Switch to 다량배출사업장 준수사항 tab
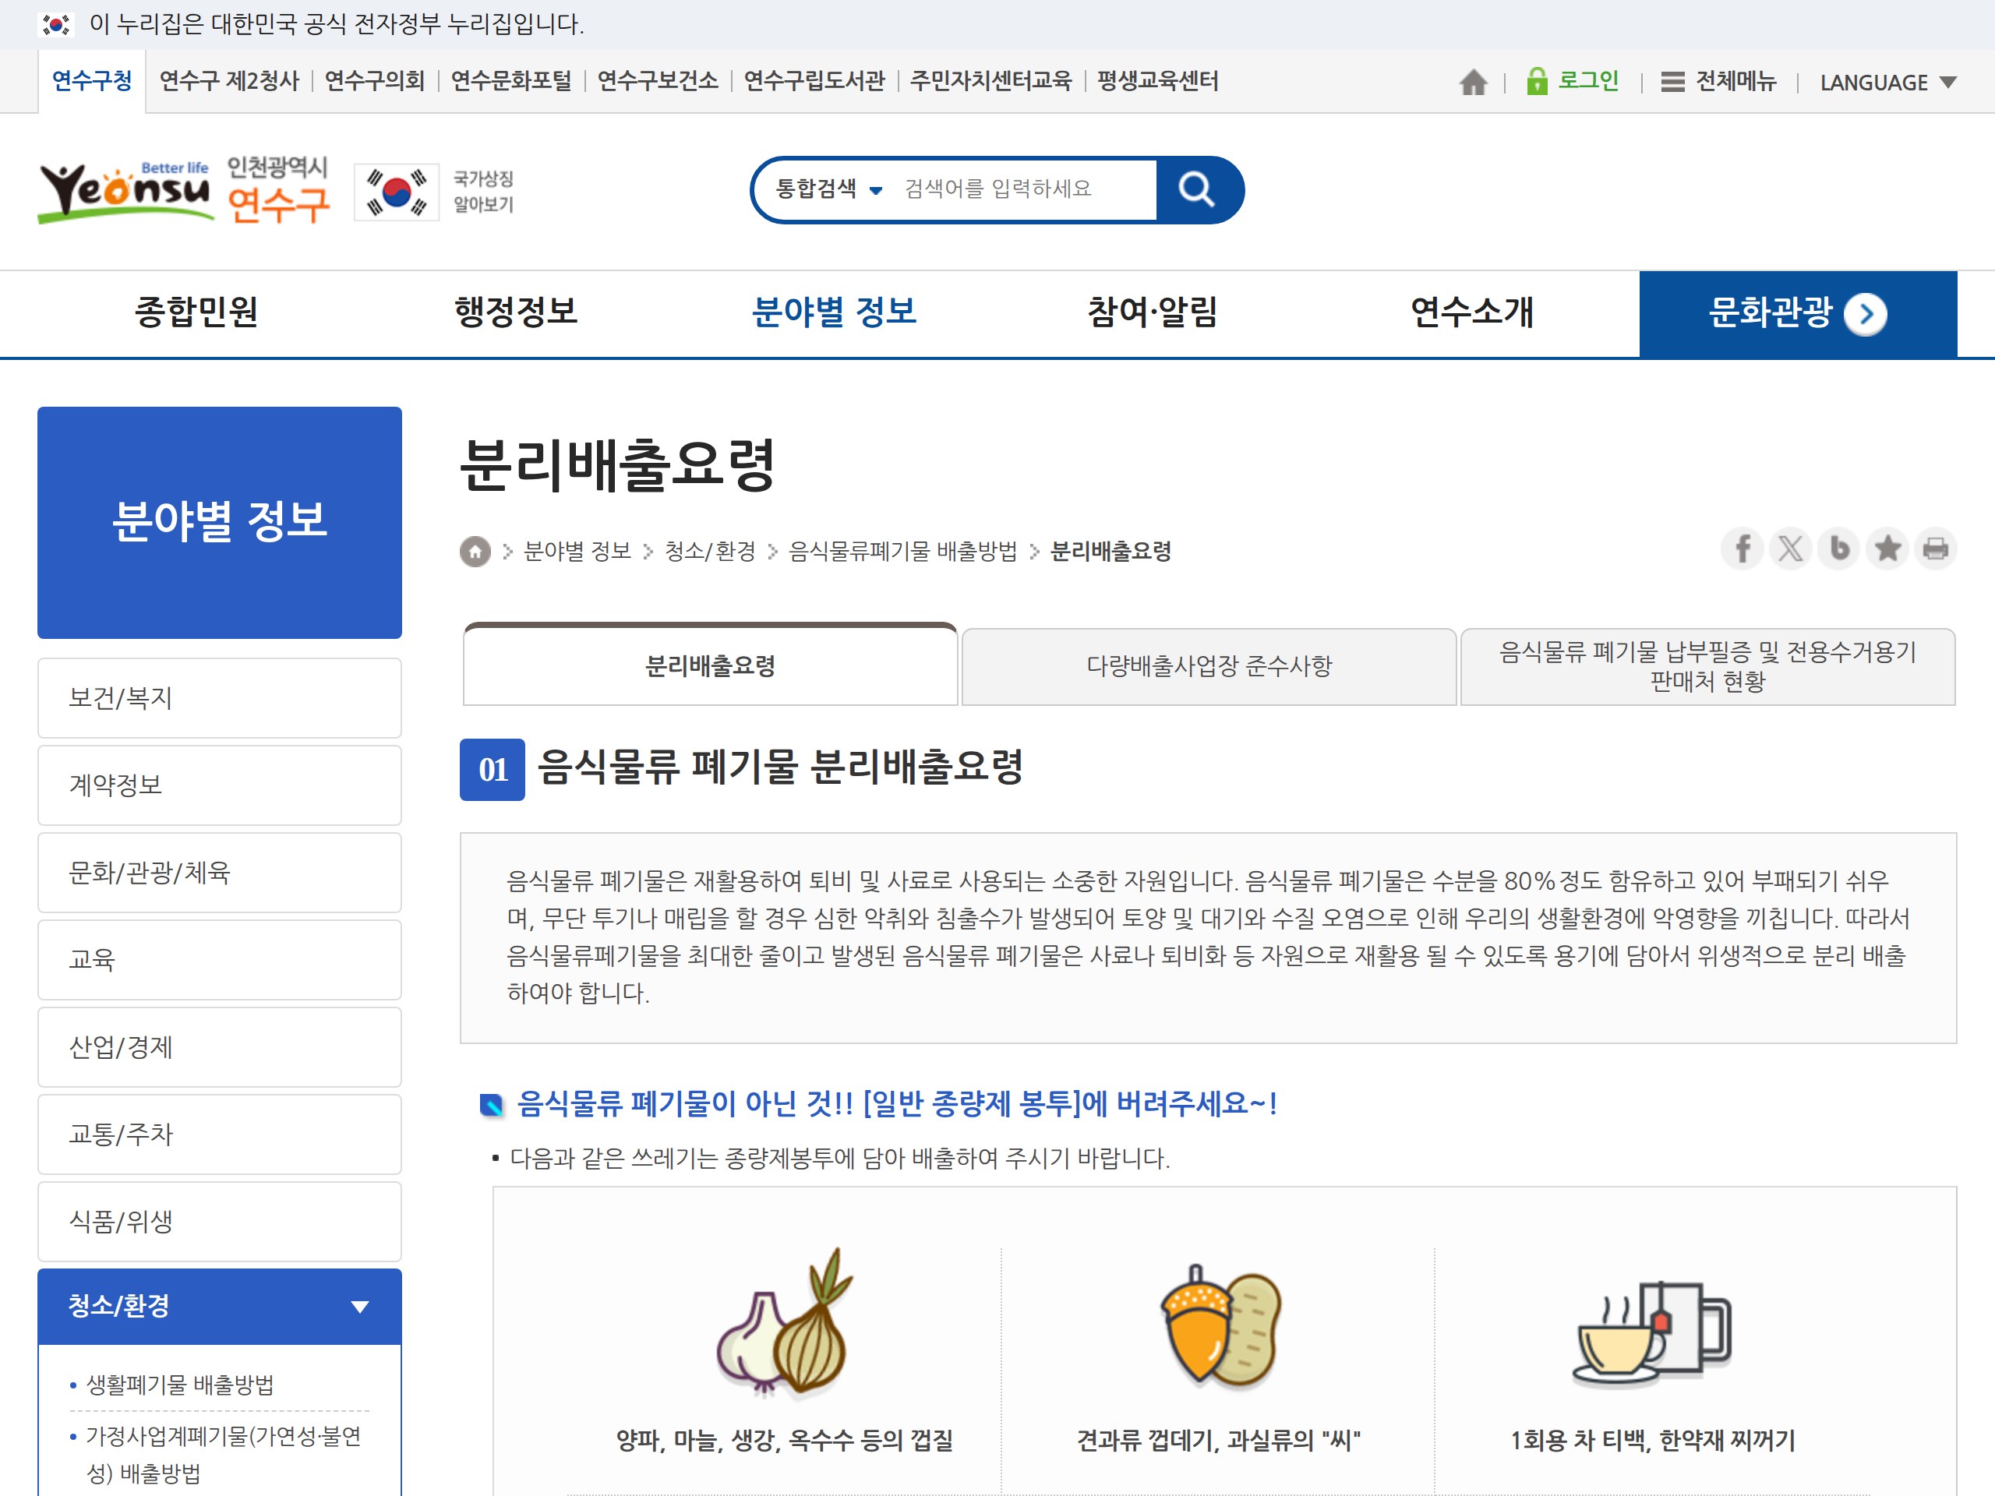 tap(1209, 665)
